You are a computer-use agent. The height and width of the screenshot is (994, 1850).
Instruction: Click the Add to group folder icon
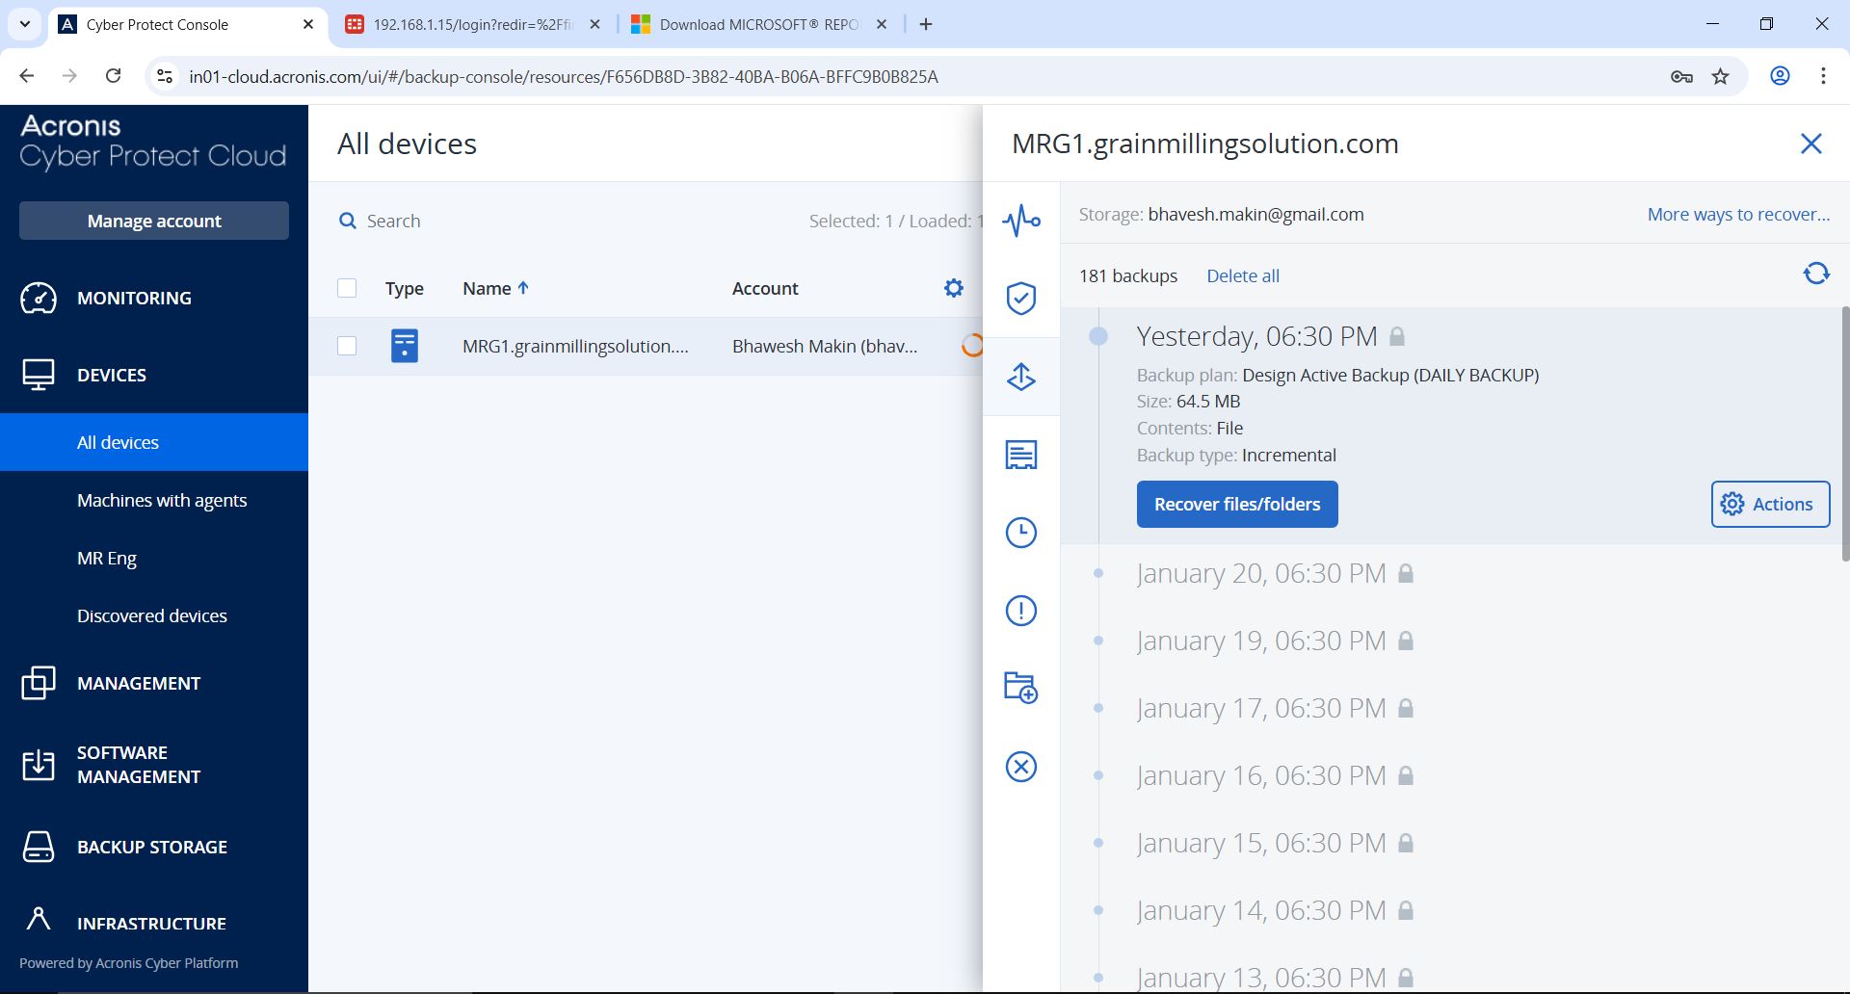(x=1021, y=688)
